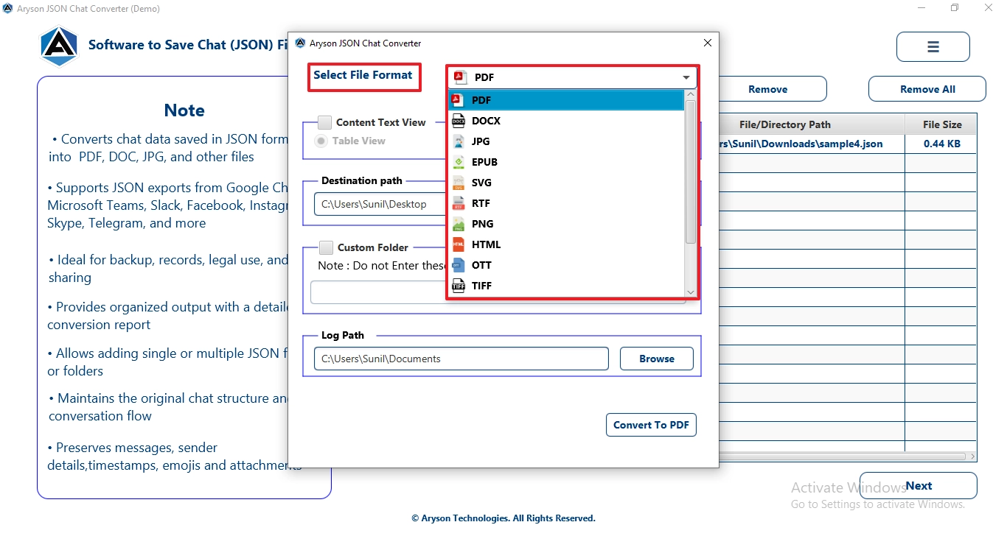Choose DOCX from the format list

566,121
